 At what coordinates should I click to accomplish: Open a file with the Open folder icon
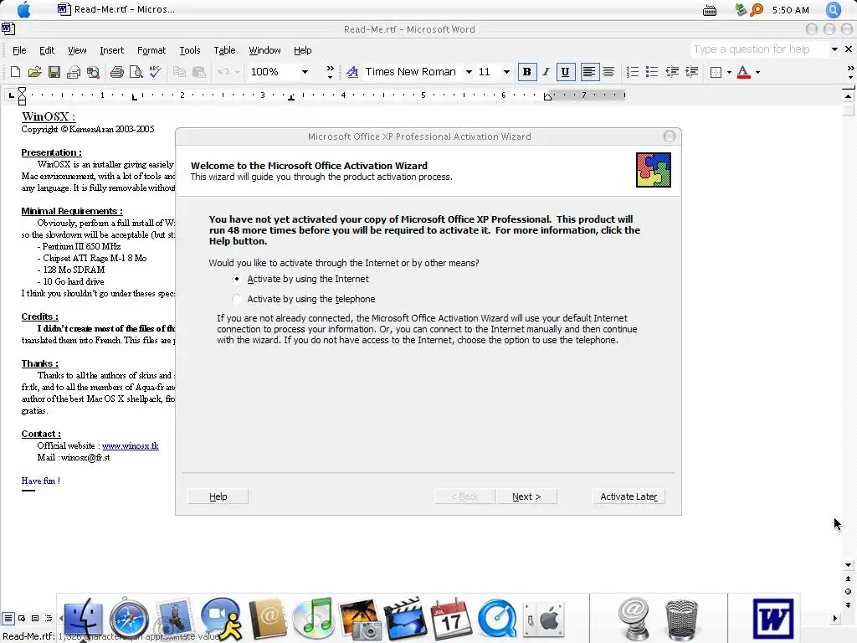click(35, 72)
